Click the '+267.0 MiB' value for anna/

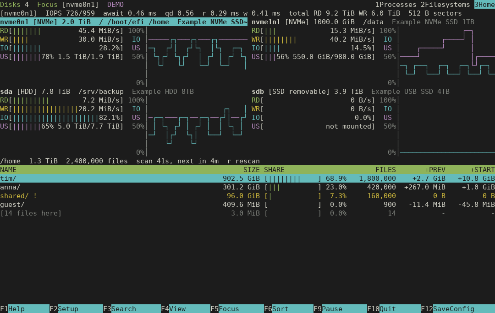(425, 187)
